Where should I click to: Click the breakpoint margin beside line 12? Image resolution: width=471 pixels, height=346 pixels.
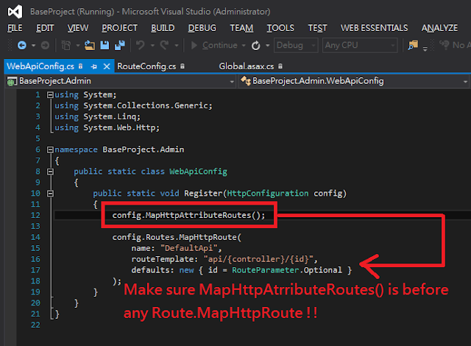click(10, 216)
